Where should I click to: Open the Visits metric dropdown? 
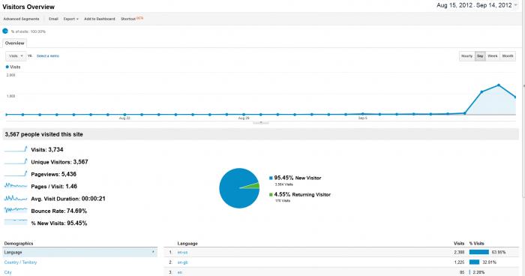(16, 56)
